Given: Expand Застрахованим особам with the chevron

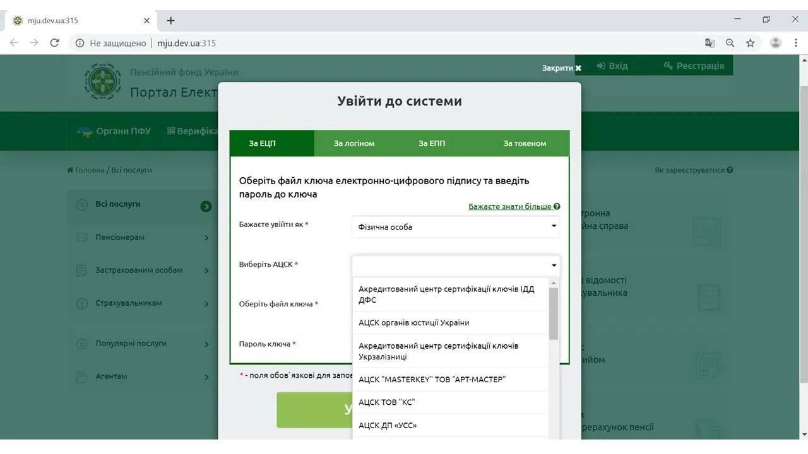Looking at the screenshot, I should click(x=206, y=271).
